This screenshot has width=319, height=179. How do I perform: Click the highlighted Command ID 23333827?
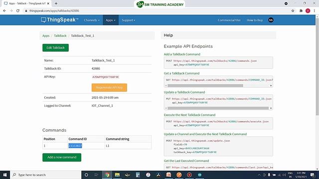(x=75, y=146)
